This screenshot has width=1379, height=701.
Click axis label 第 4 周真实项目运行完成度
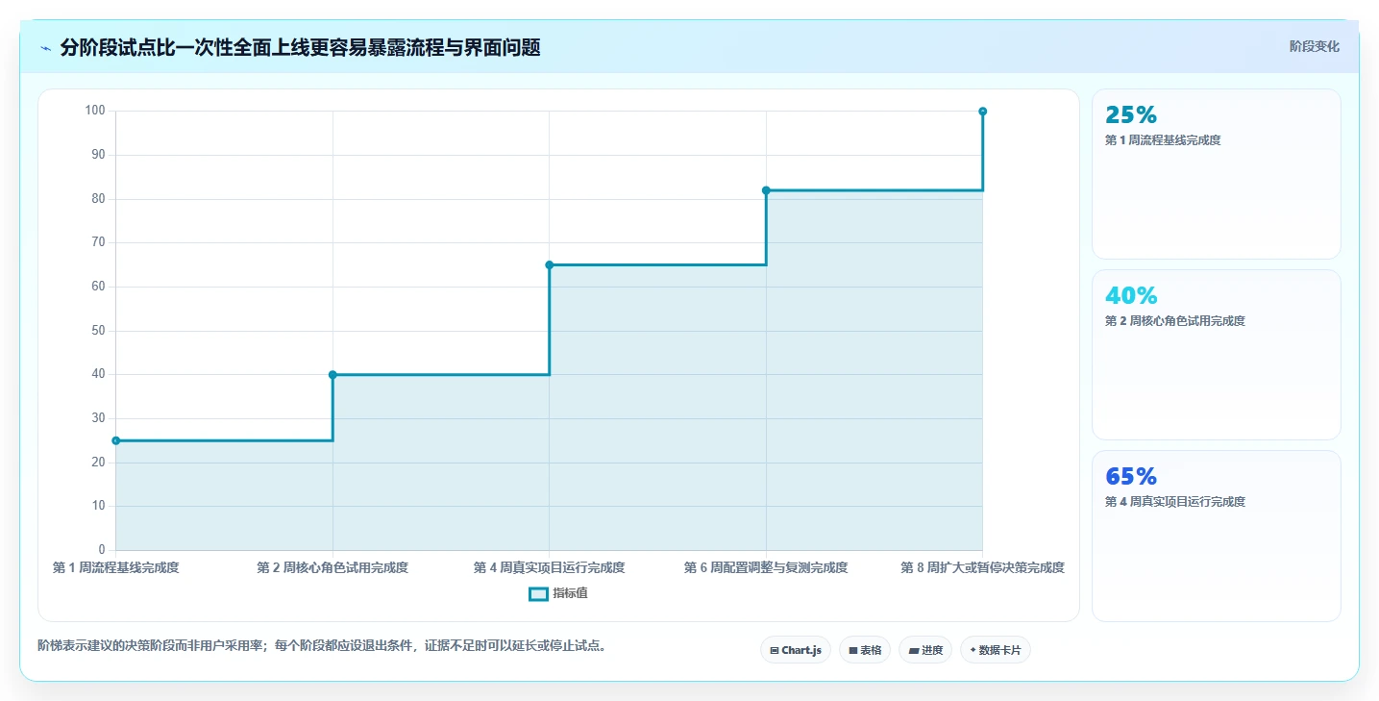click(x=550, y=568)
